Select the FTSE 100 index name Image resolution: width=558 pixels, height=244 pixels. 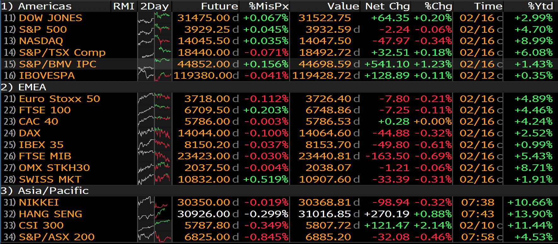pyautogui.click(x=45, y=110)
